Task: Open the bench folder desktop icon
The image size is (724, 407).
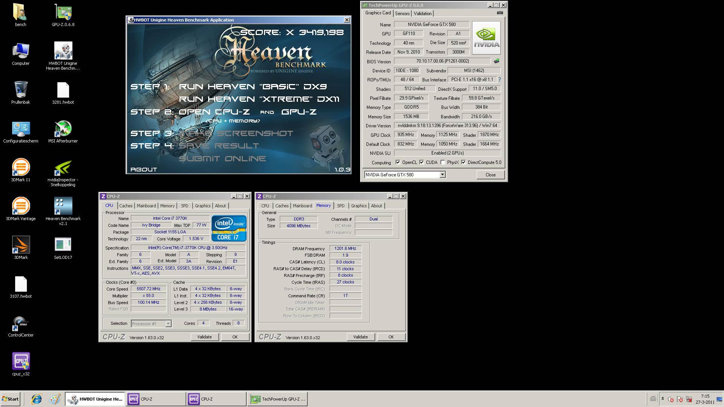Action: click(x=20, y=15)
